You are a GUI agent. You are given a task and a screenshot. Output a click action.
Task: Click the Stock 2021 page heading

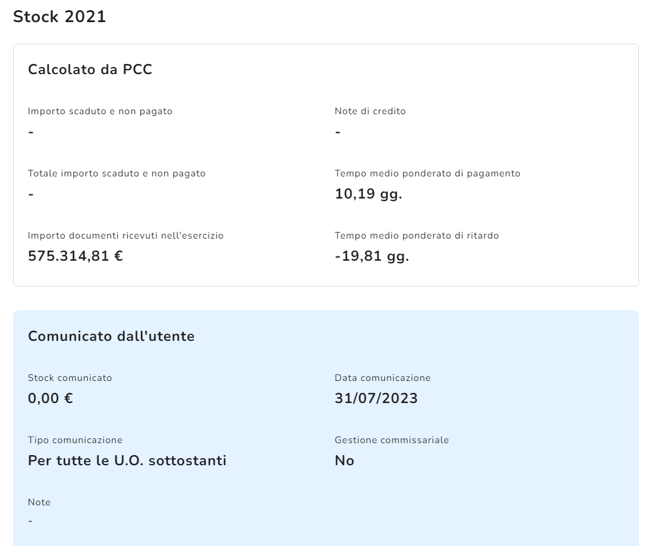(x=59, y=17)
